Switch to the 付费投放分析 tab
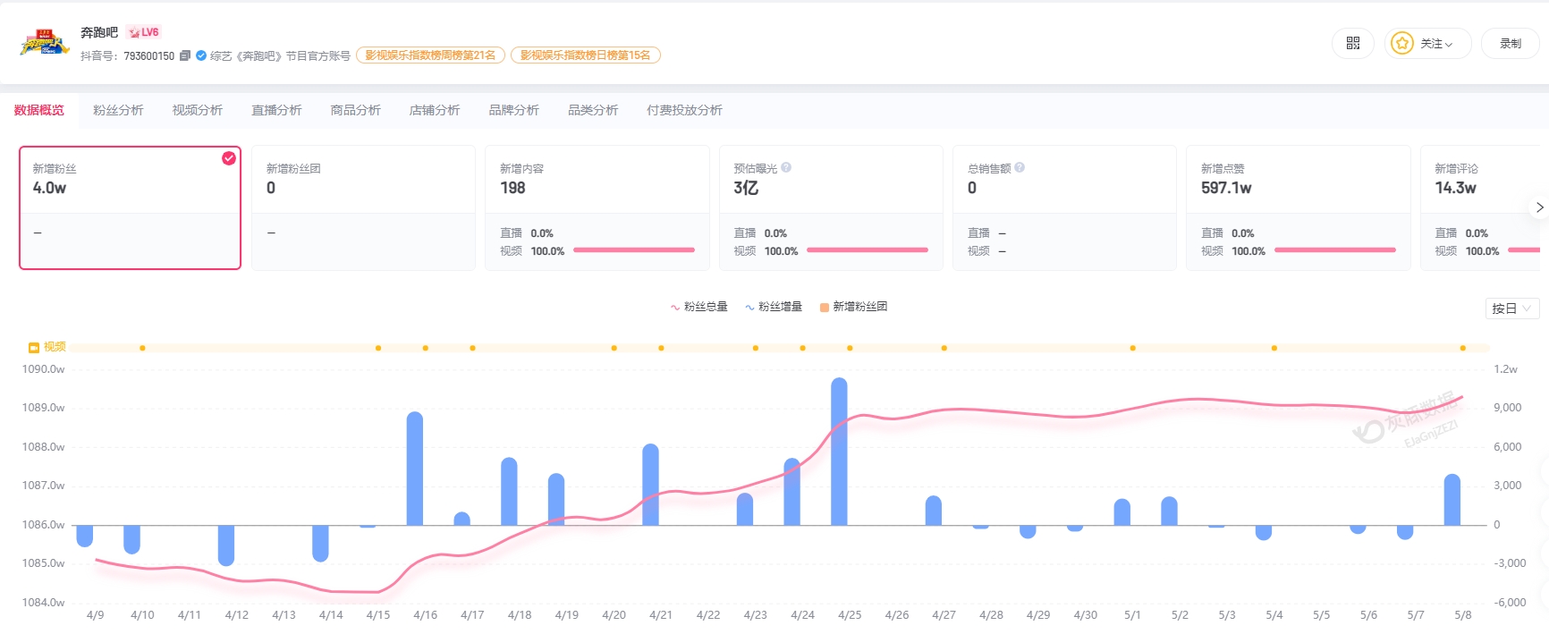 coord(684,110)
